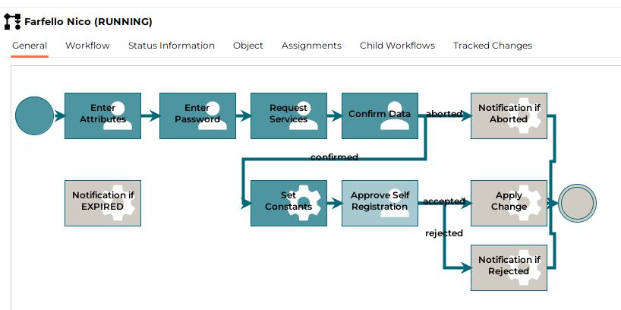Viewport: 621px width, 310px height.
Task: Select the Apply Change activity
Action: click(x=509, y=204)
